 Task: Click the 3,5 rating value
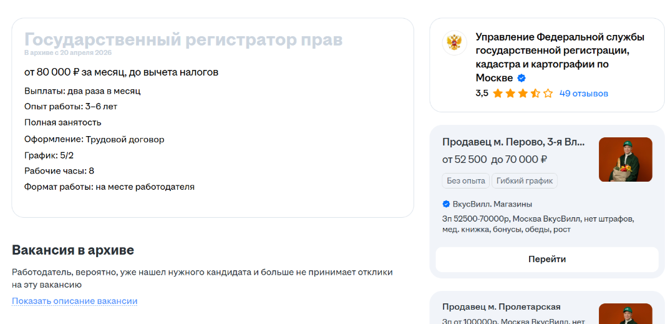click(482, 94)
